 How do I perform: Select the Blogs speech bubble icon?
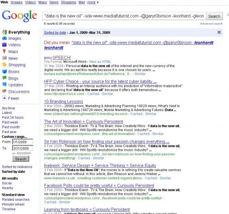5,78
